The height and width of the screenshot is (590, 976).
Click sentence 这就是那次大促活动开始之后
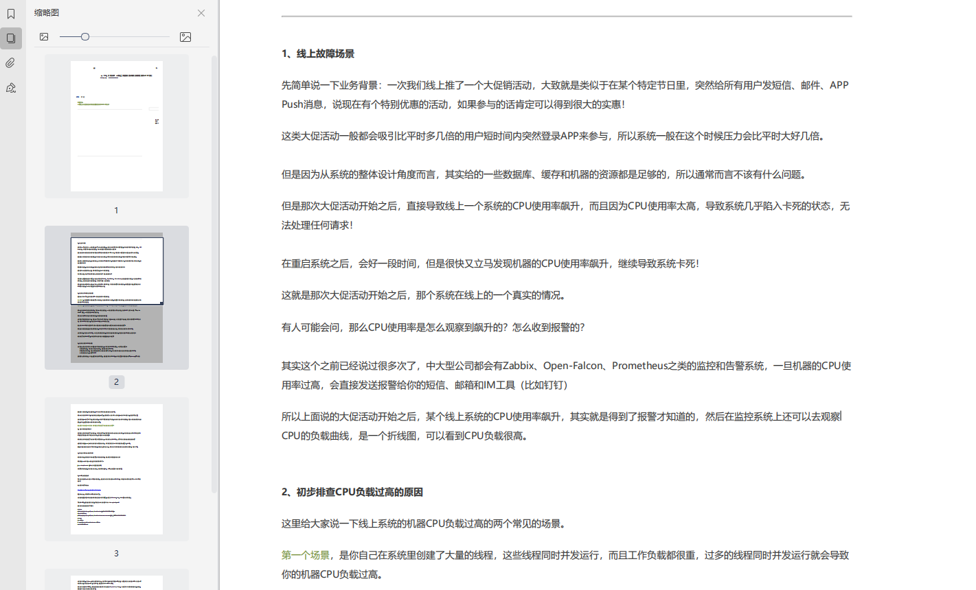426,295
